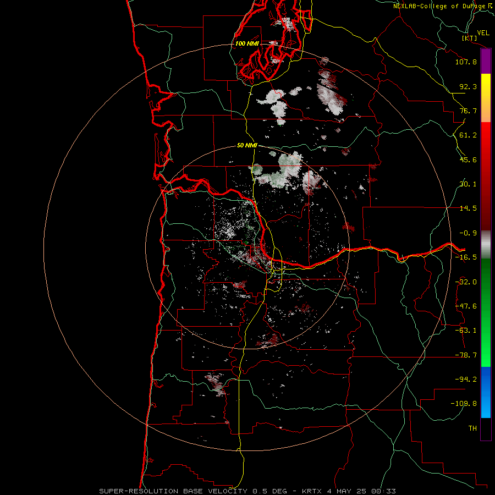Image resolution: width=495 pixels, height=495 pixels.
Task: Click the 45.6 velocity scale value
Action: pyautogui.click(x=468, y=159)
